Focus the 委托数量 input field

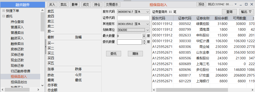pos(129,42)
